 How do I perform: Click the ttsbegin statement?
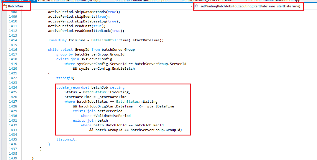(65, 78)
